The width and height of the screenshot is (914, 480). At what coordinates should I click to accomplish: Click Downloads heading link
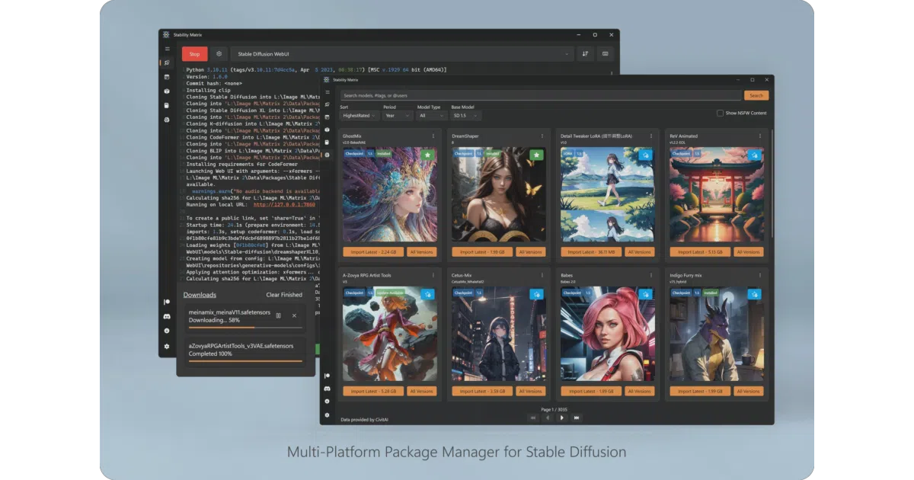click(200, 295)
